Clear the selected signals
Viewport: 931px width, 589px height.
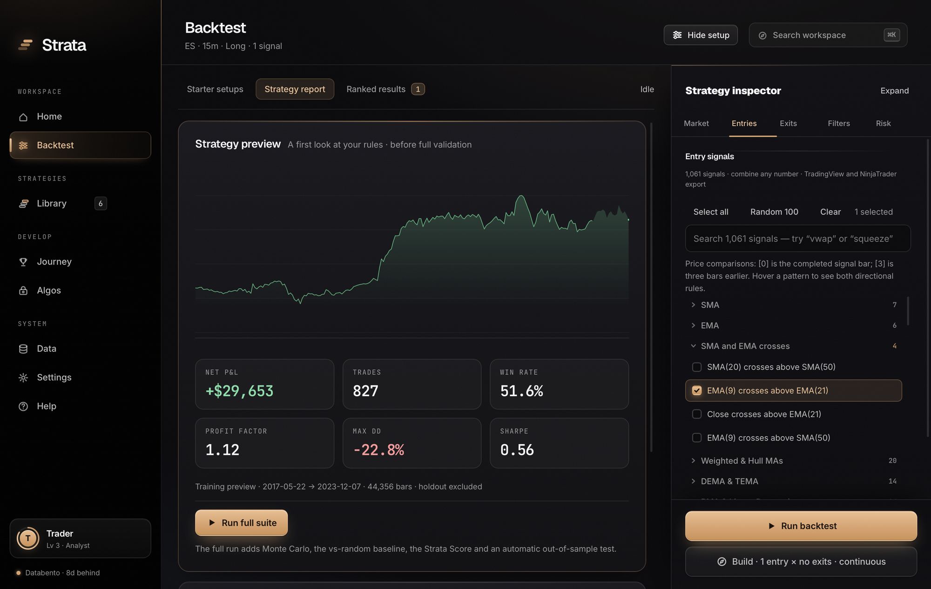click(830, 212)
